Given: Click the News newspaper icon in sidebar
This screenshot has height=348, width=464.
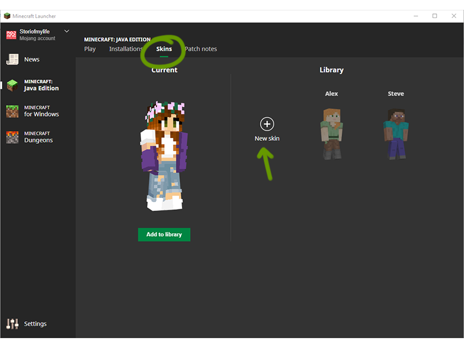Looking at the screenshot, I should click(12, 59).
